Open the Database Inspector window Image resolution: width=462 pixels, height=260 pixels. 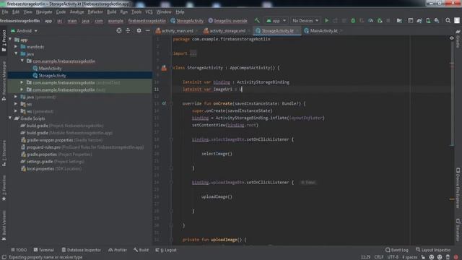(x=82, y=250)
